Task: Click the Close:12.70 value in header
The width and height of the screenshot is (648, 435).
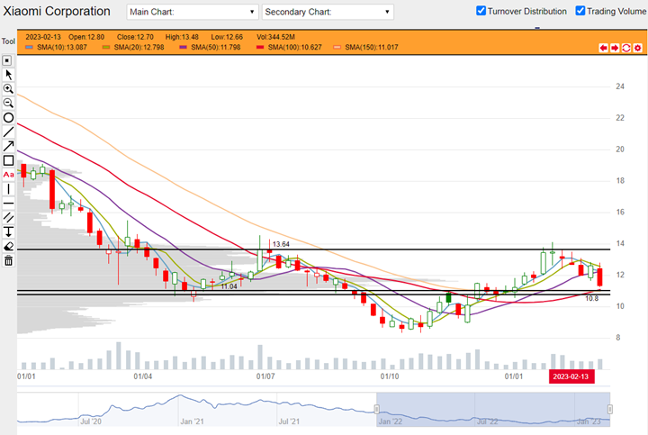Action: click(x=135, y=37)
